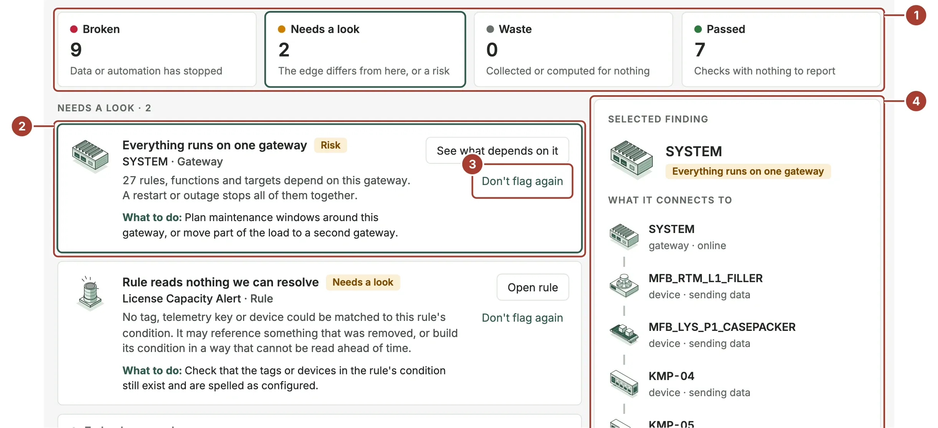Click License Capacity Alert · Rule subtitle

[x=198, y=299]
